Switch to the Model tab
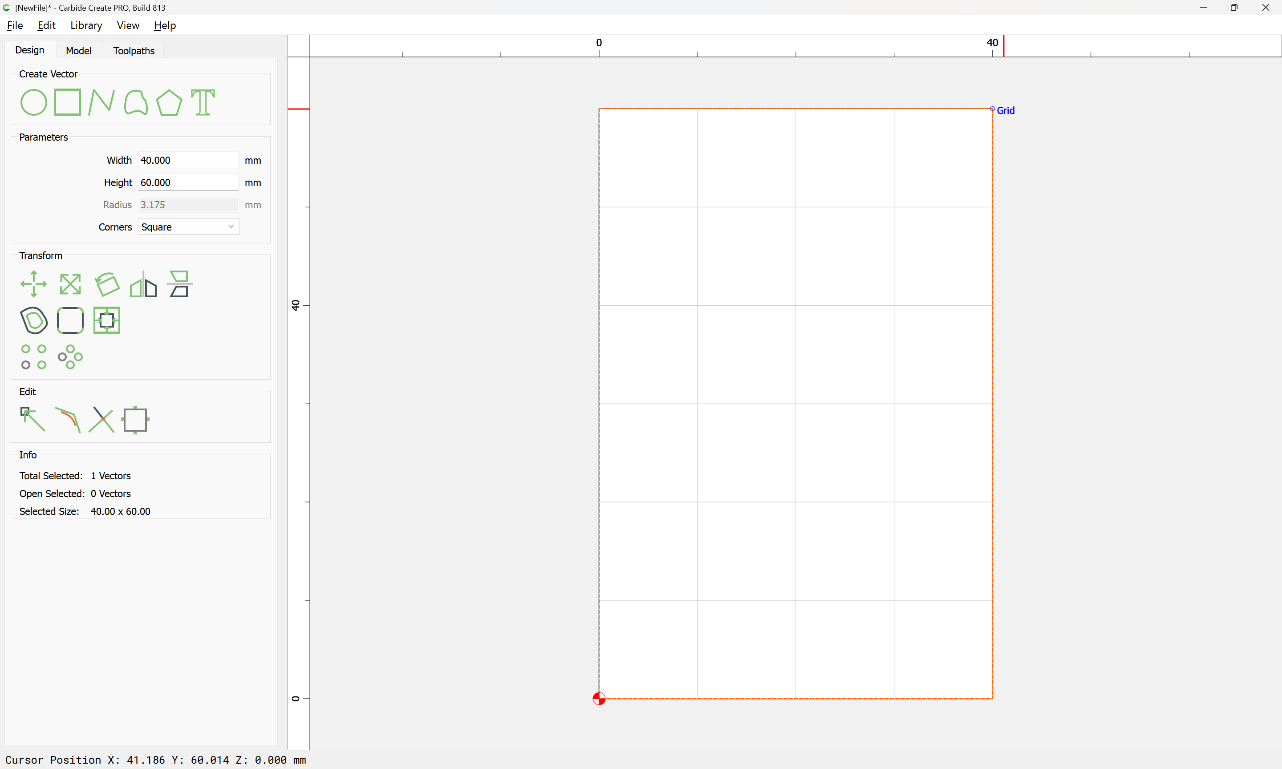Screen dimensions: 1282x769 (79, 51)
